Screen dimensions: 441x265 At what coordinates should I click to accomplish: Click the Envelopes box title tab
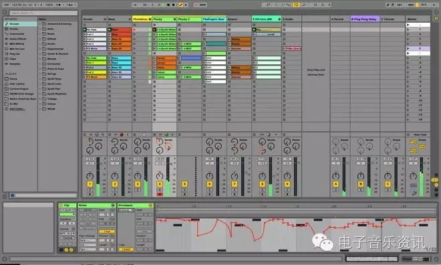click(135, 205)
